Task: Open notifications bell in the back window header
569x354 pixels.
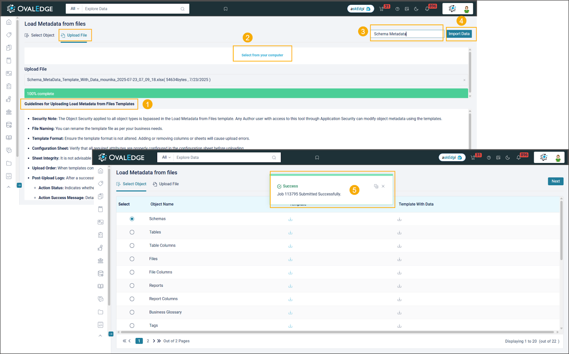Action: coord(427,9)
